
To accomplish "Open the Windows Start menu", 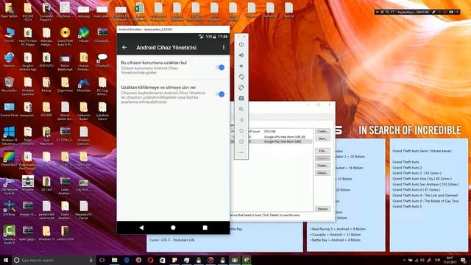I will coord(6,260).
